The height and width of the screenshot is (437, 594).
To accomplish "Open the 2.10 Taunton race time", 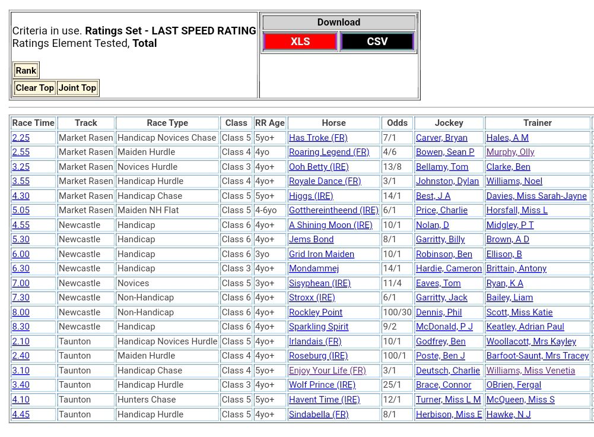I will [x=21, y=341].
